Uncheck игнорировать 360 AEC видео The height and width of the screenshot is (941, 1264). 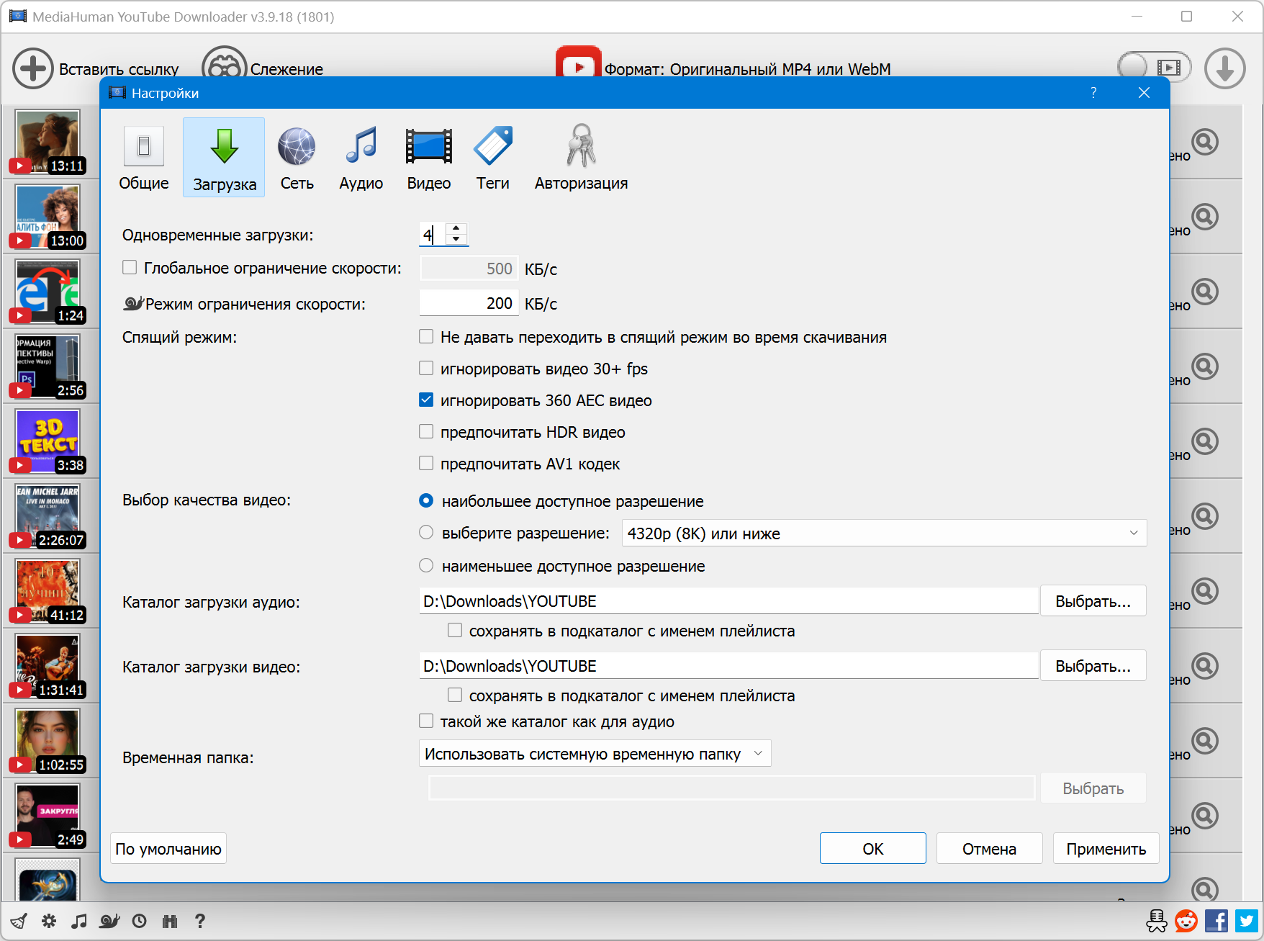426,400
